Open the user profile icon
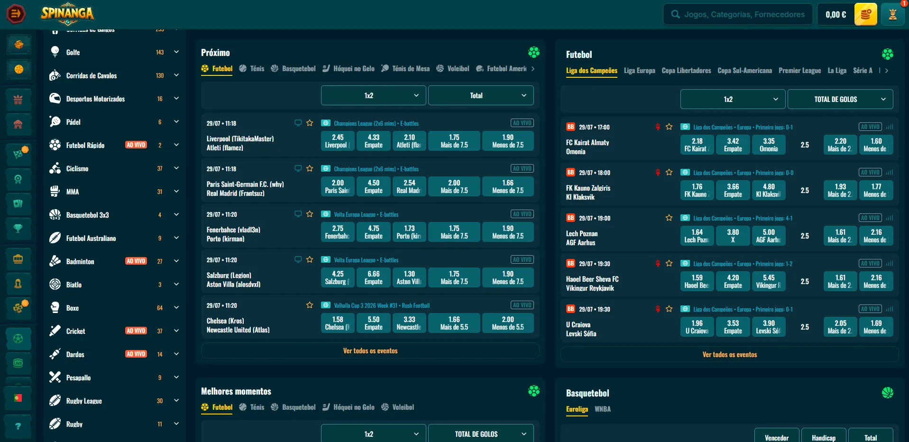 click(x=892, y=14)
